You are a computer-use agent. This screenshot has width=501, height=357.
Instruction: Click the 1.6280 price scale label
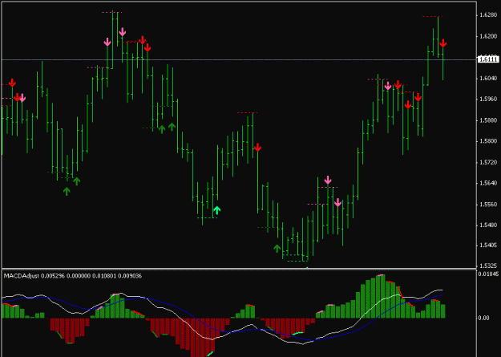pos(487,15)
